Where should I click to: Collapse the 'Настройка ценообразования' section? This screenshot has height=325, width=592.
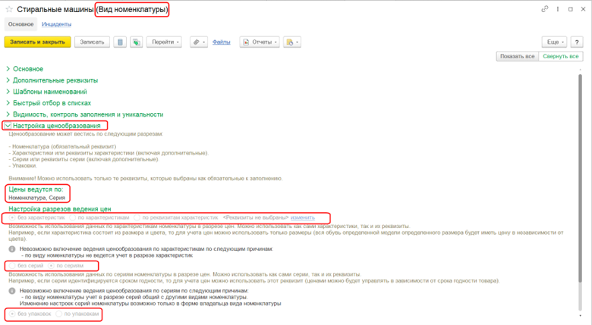pos(8,125)
